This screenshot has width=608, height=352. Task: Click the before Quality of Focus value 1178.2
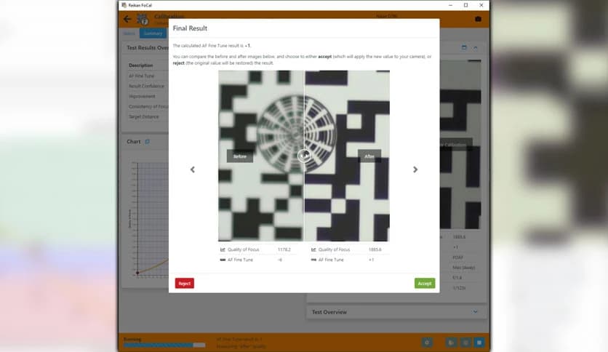point(284,249)
